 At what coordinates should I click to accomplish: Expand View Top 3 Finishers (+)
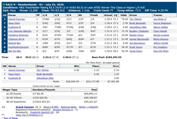click(x=29, y=115)
